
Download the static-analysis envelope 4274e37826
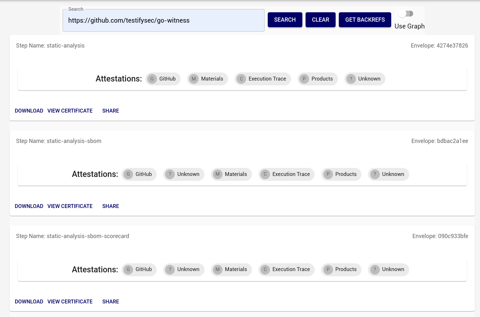coord(29,111)
